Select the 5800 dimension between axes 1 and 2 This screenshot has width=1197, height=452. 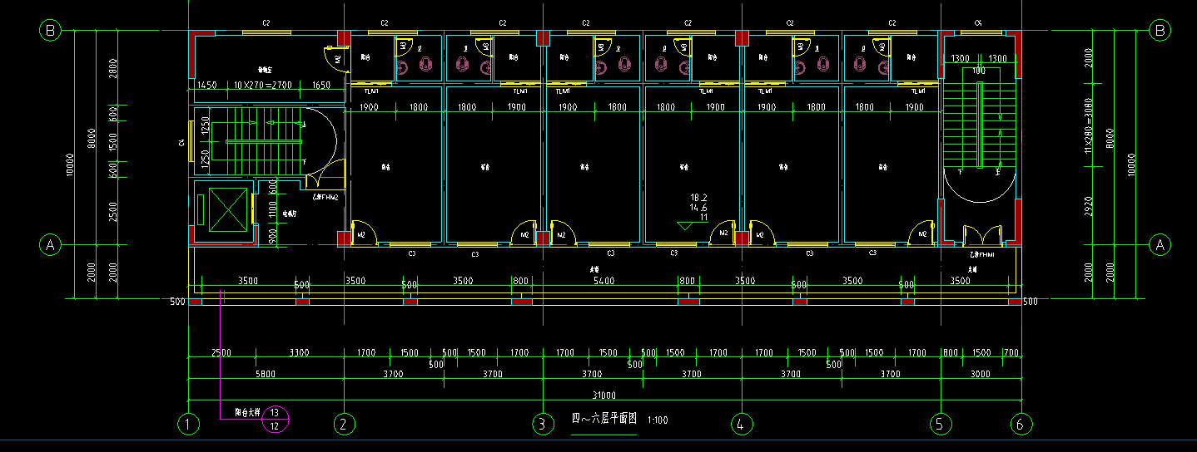tap(265, 375)
